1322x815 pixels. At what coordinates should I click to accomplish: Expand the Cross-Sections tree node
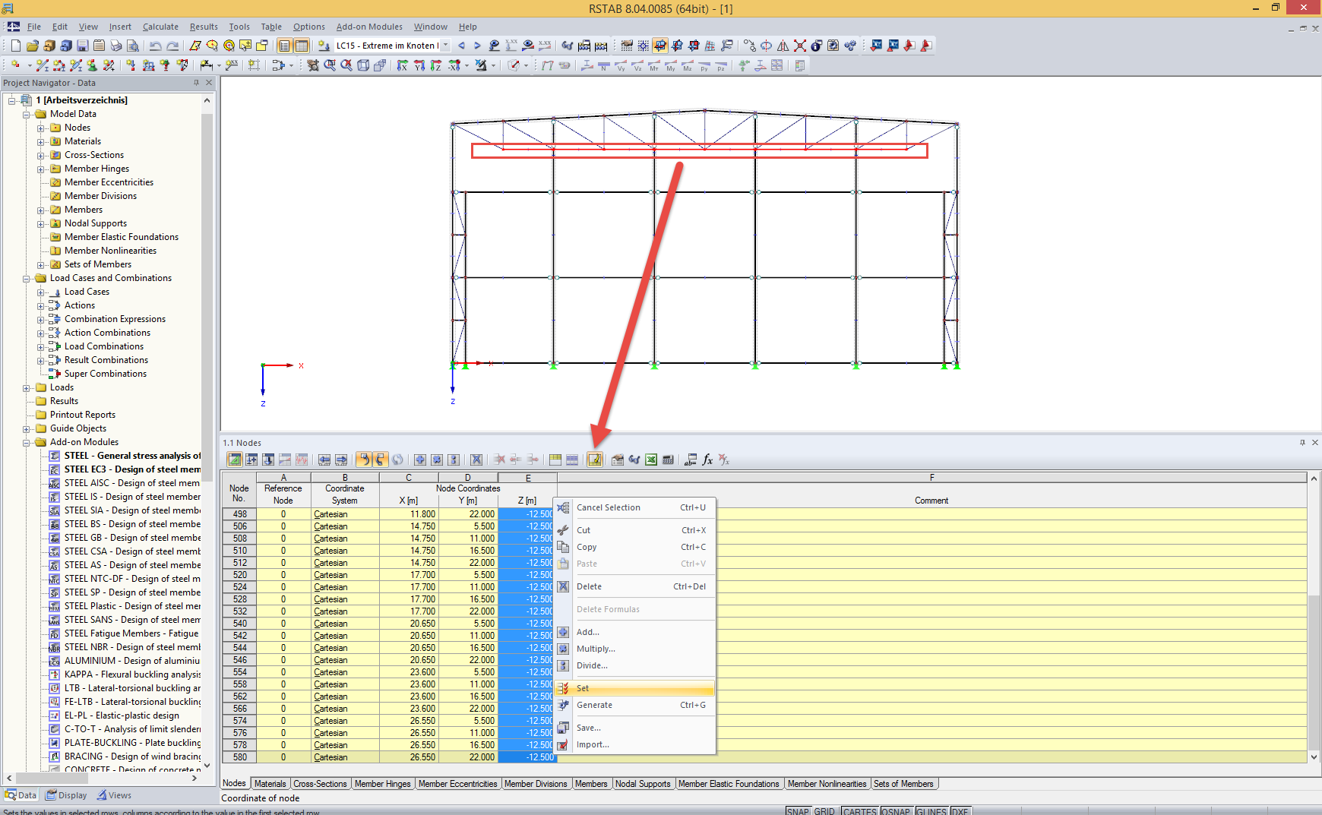(x=41, y=155)
